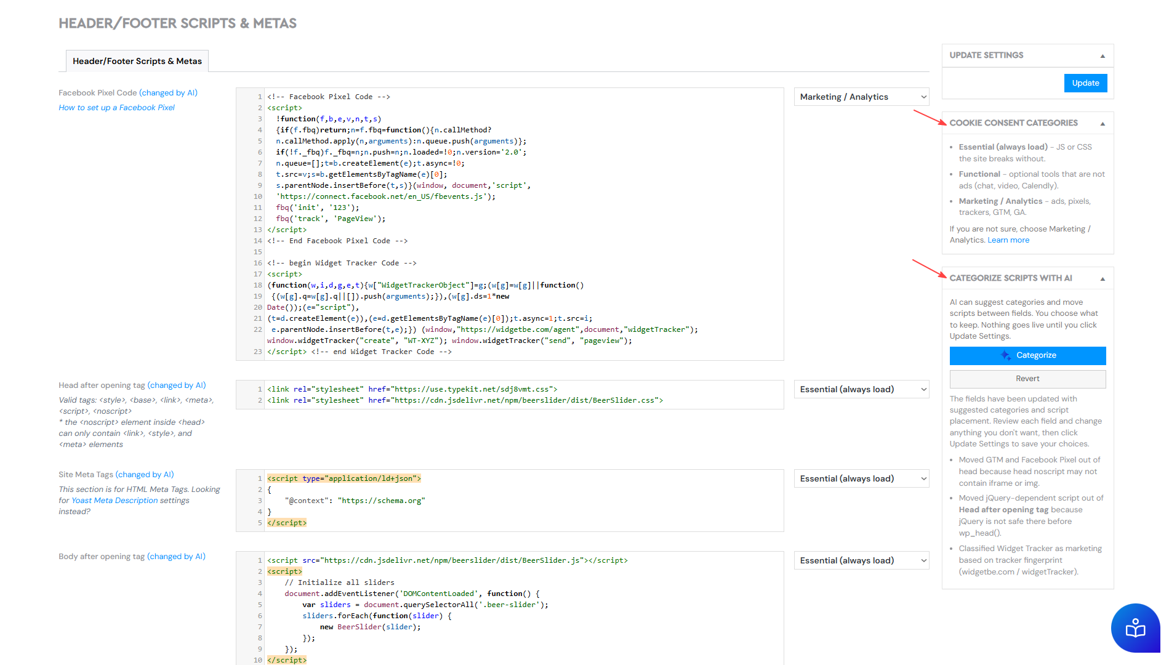Click the 'Moved jQuery-dependent script' note
1169x665 pixels.
point(1031,515)
